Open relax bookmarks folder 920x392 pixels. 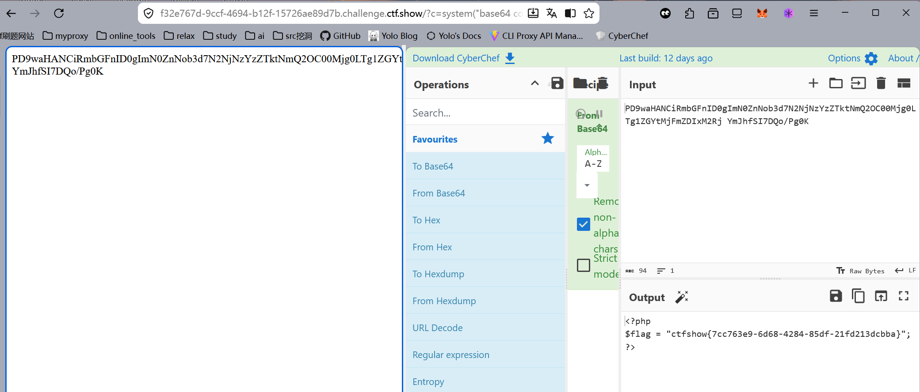tap(179, 36)
